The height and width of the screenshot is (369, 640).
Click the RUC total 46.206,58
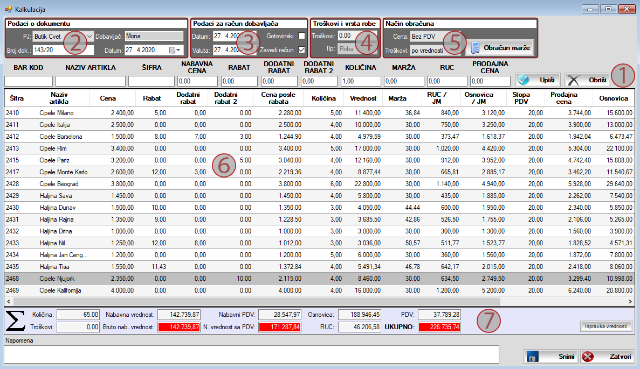coord(360,327)
